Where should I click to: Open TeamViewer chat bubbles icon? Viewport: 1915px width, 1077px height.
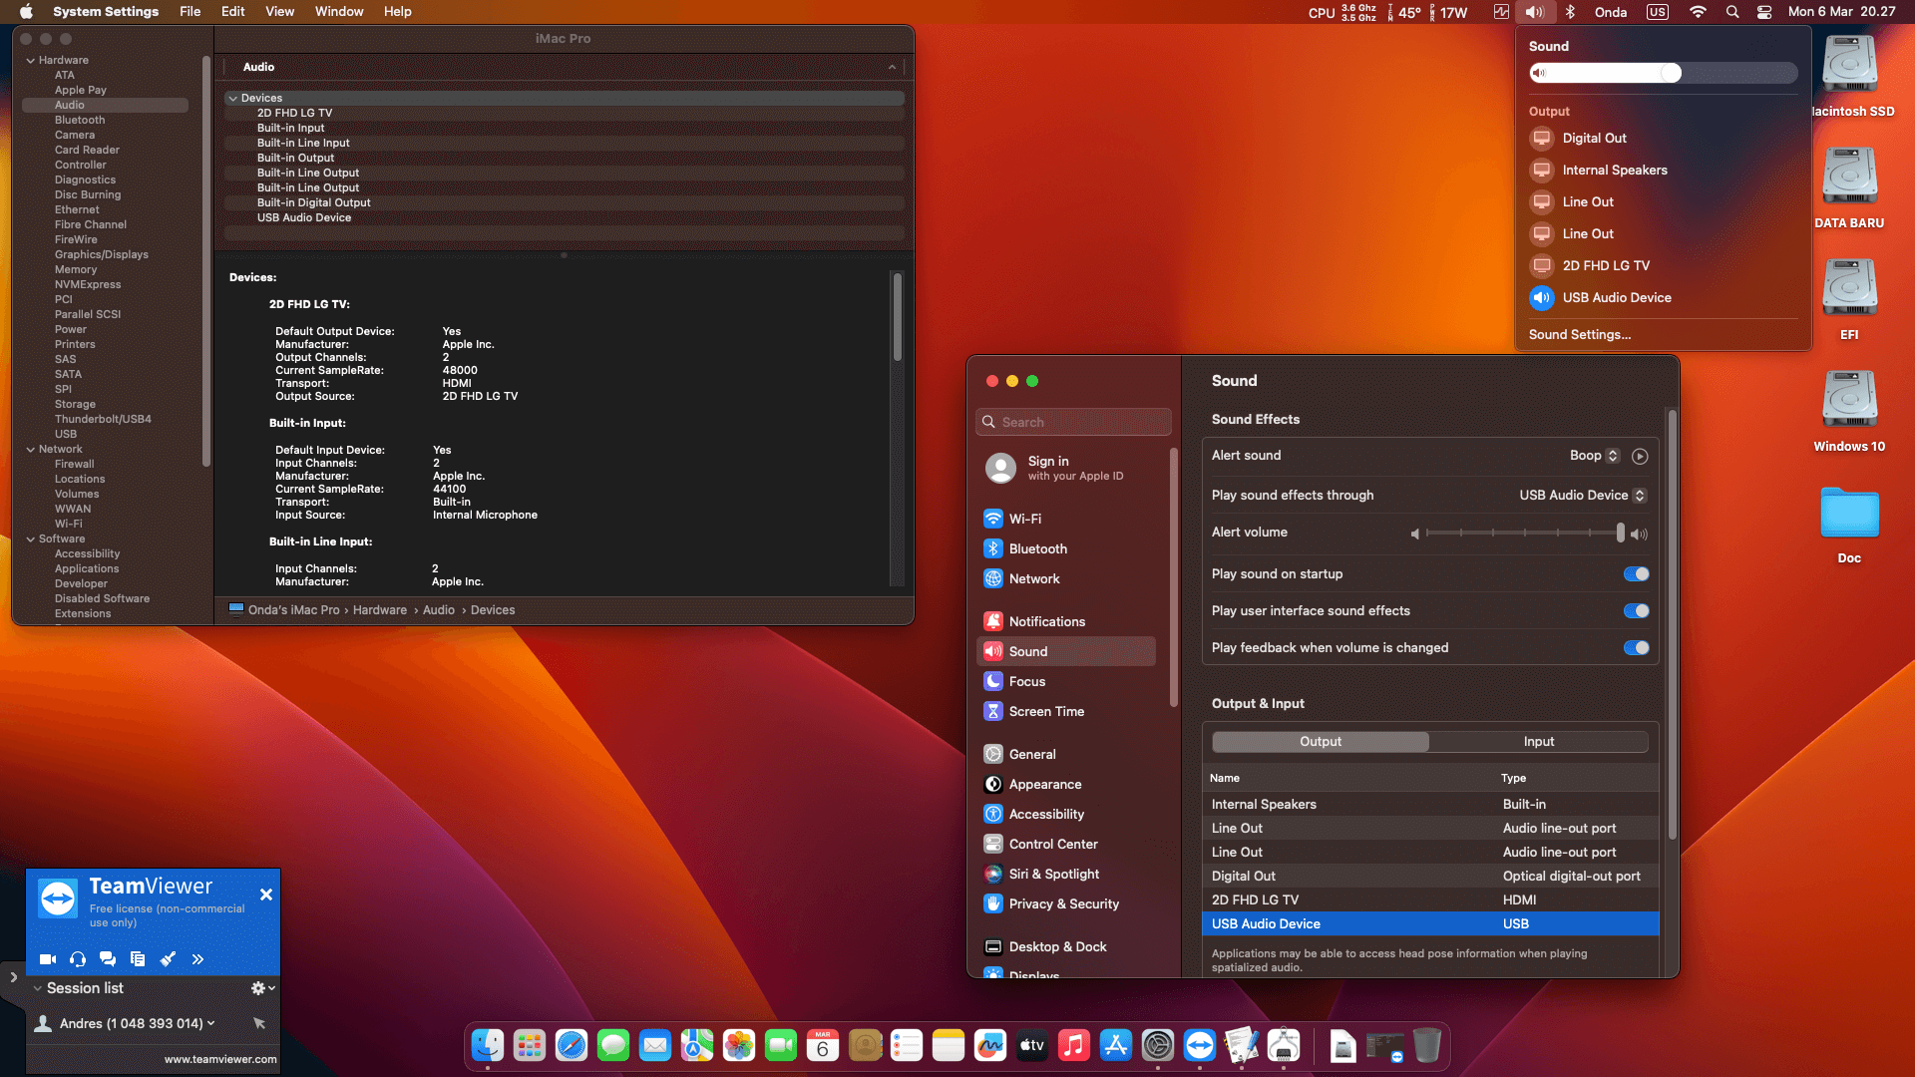tap(108, 959)
